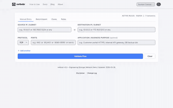Screen dimensions: 173x108
Task: Expand the Session Control dropdown
Action: 146,4
